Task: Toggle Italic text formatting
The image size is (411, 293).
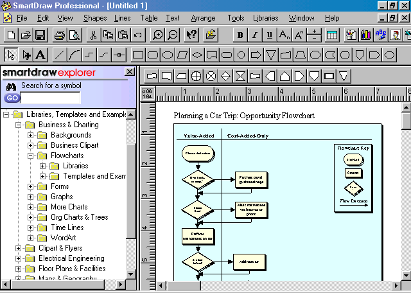Action: [x=255, y=35]
